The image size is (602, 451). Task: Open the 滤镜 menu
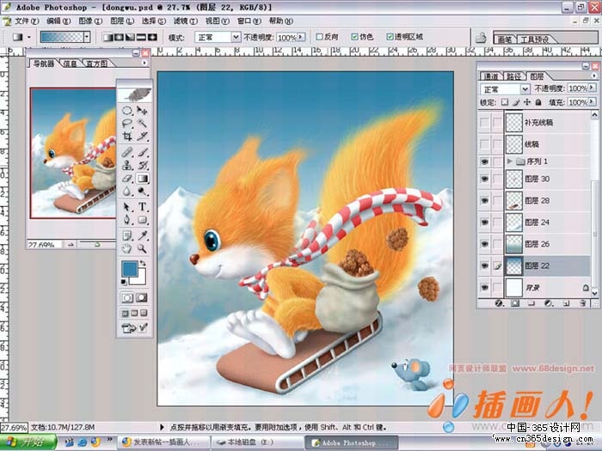pos(186,21)
